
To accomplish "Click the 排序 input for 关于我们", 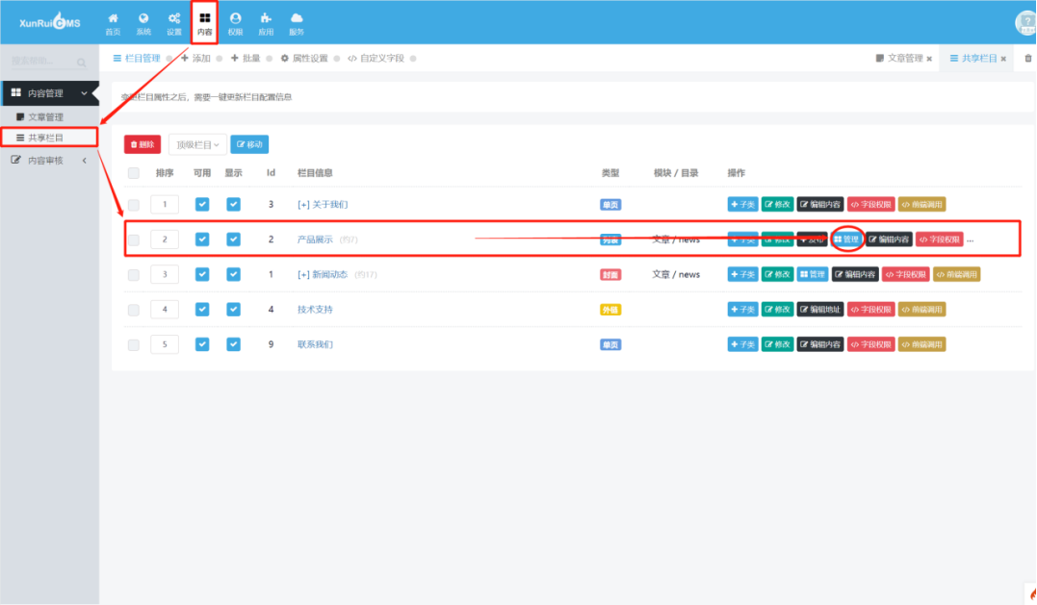I will pyautogui.click(x=165, y=204).
